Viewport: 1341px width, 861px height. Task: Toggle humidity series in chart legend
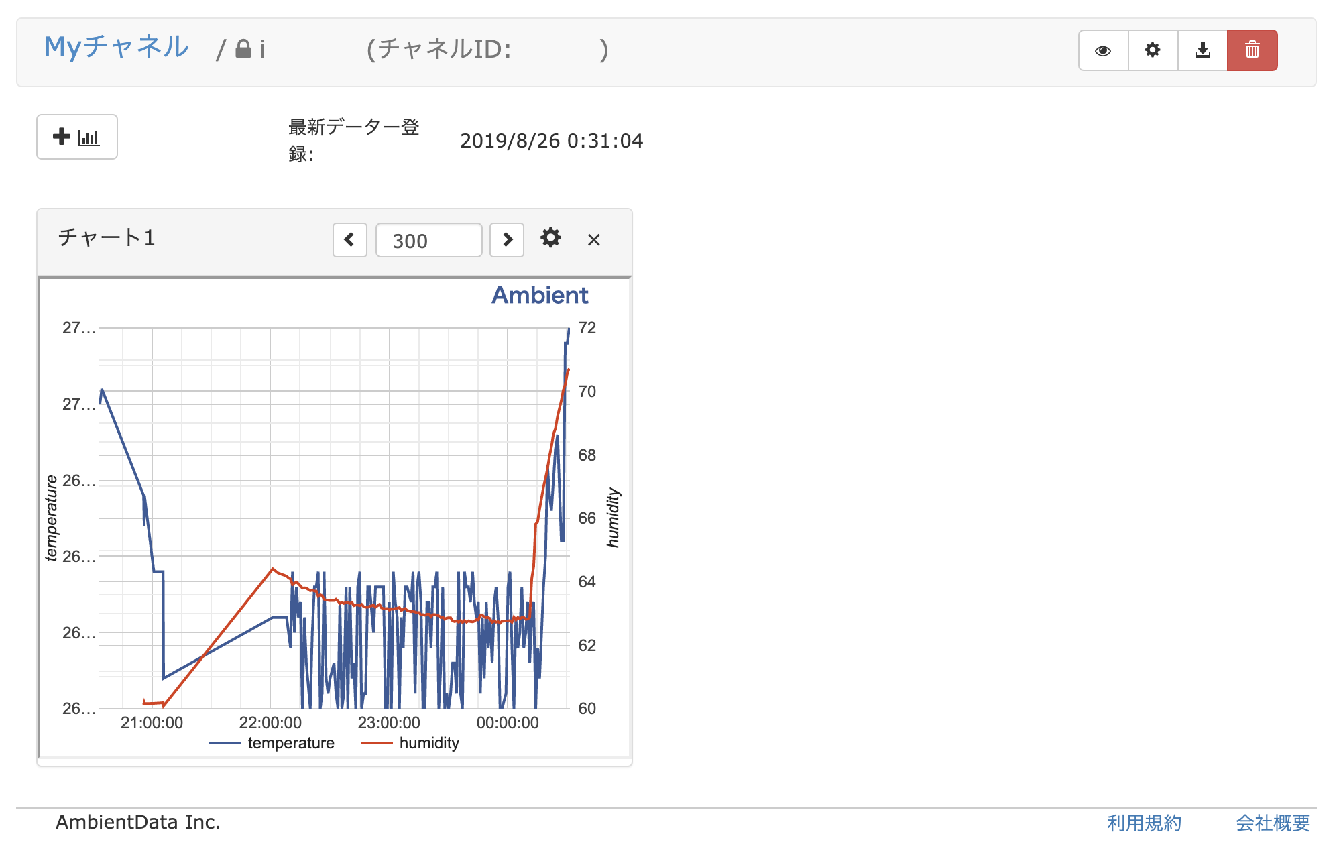(x=429, y=743)
